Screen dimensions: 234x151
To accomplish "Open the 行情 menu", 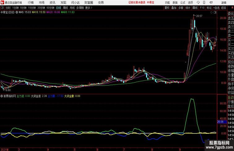I will [31, 2].
